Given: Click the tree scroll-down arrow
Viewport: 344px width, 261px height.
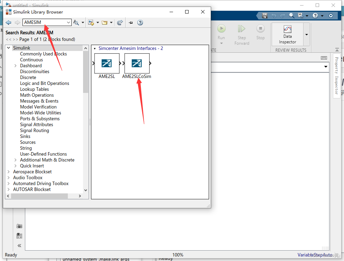Looking at the screenshot, I should point(86,190).
